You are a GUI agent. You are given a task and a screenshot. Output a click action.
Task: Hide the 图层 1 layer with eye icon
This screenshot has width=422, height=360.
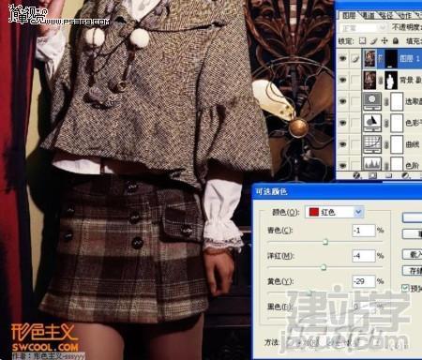[x=343, y=58]
